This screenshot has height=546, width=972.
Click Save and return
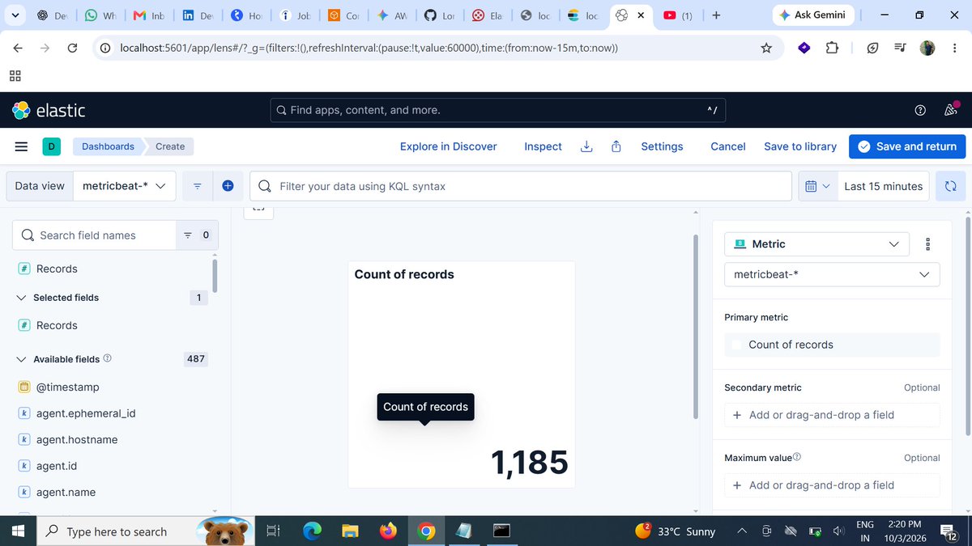tap(907, 146)
